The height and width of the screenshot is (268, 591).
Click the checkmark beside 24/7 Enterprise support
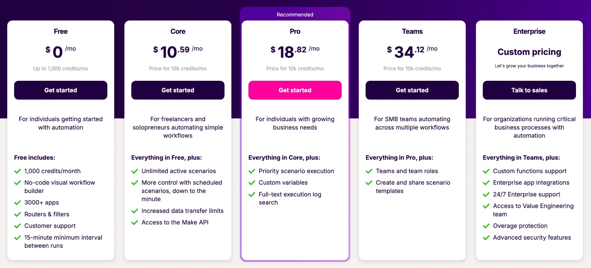pyautogui.click(x=486, y=194)
